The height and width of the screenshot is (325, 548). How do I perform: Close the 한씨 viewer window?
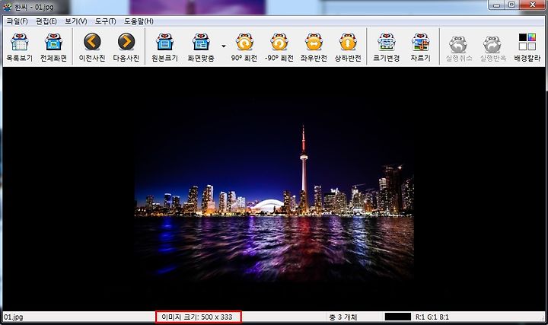(x=532, y=5)
